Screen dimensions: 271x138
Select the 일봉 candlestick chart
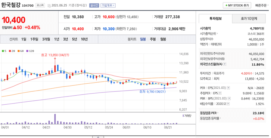click(x=143, y=39)
